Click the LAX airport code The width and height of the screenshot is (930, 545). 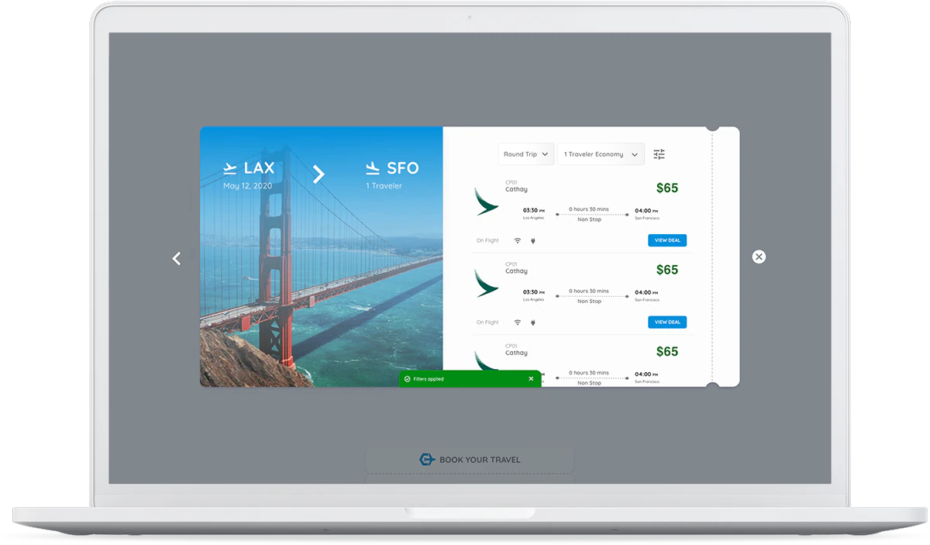click(x=259, y=168)
